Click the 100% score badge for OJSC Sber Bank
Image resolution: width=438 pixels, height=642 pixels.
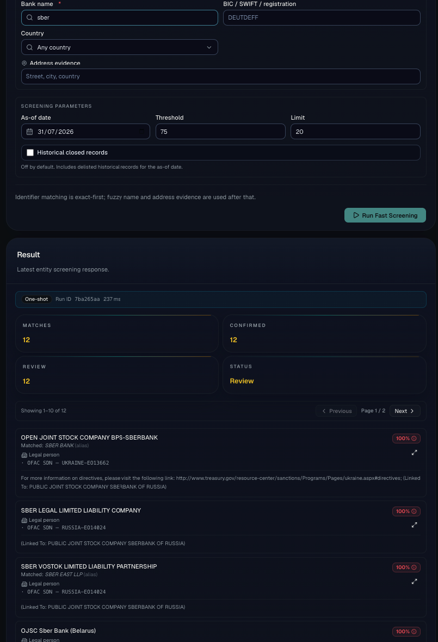click(x=406, y=631)
